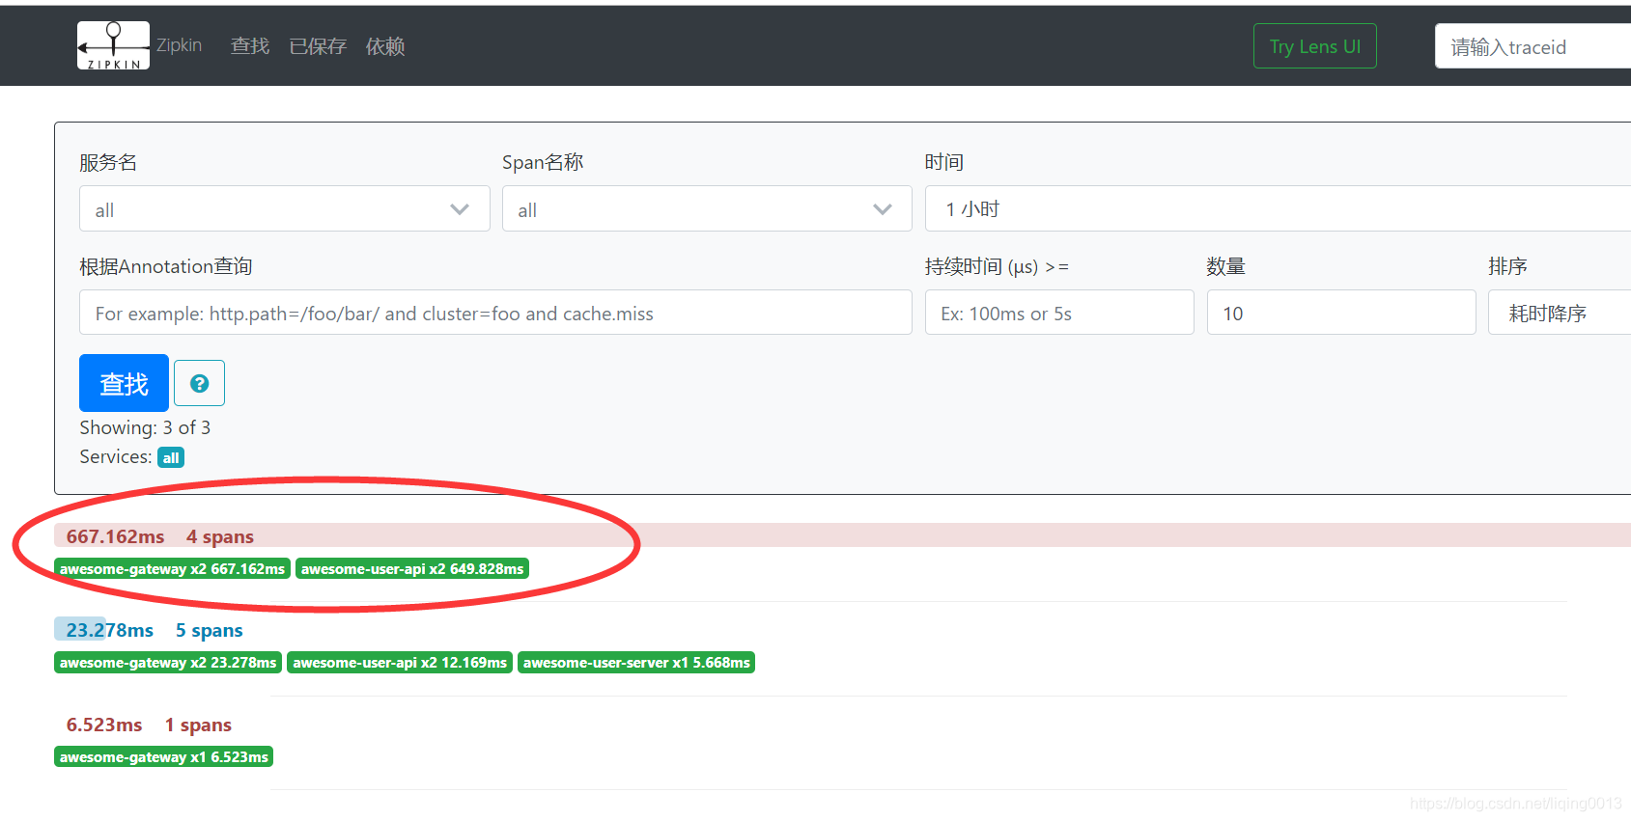The image size is (1631, 821).
Task: Open the 服务名 dropdown set to all
Action: (284, 208)
